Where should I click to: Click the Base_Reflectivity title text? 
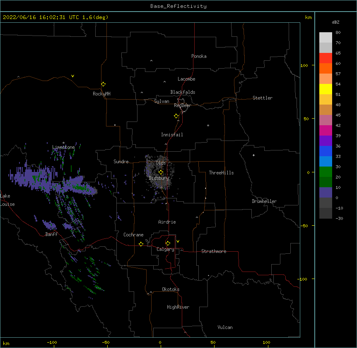click(178, 6)
